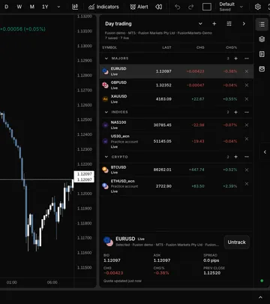Collapse the MAJORS section
This screenshot has height=304, width=270.
106,59
